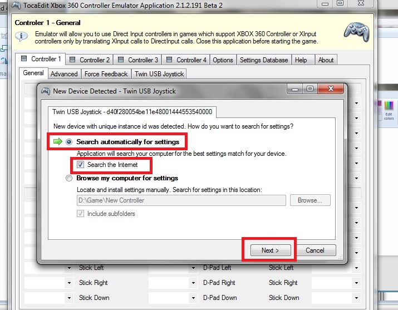Switch to Controller 3 tab
The width and height of the screenshot is (398, 310).
pos(138,60)
